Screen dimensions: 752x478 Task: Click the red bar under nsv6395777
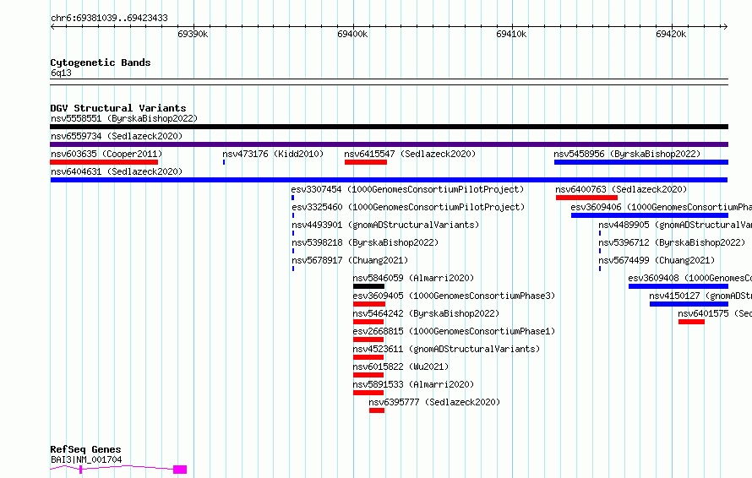tap(377, 410)
